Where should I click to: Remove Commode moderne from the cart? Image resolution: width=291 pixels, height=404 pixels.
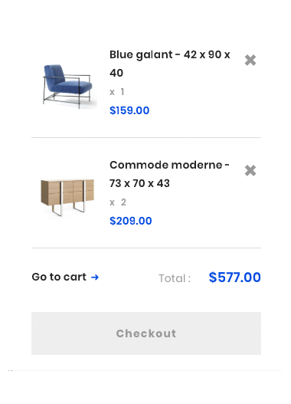pyautogui.click(x=250, y=170)
